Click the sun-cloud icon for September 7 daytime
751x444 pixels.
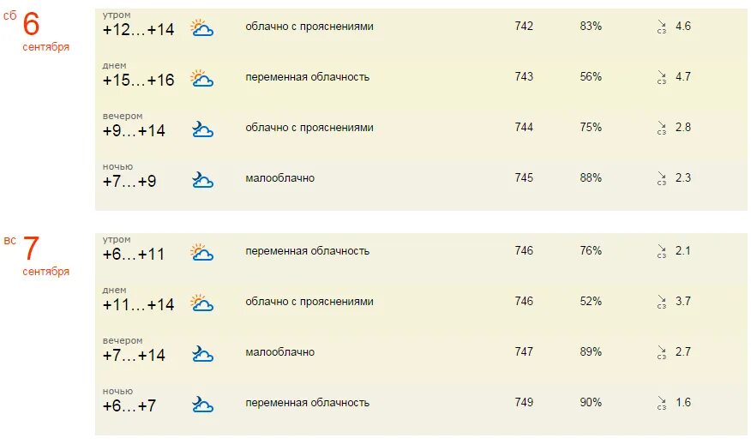point(201,303)
